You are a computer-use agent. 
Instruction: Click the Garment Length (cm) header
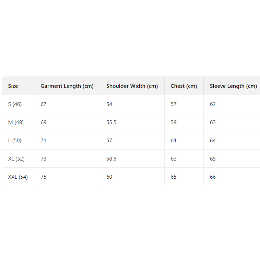pyautogui.click(x=67, y=86)
